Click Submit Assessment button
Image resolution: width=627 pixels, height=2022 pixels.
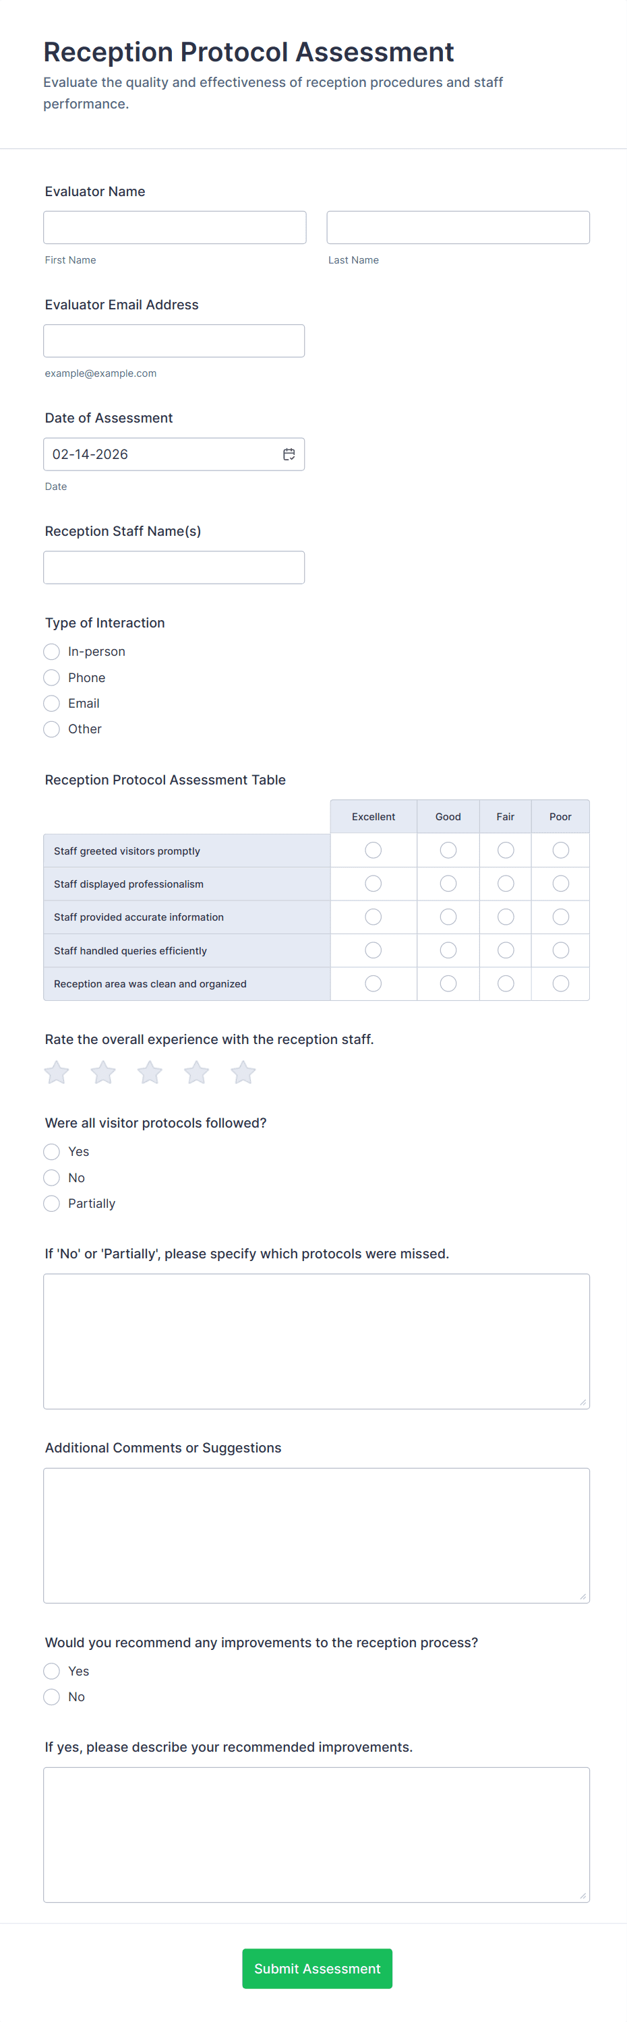click(317, 1969)
